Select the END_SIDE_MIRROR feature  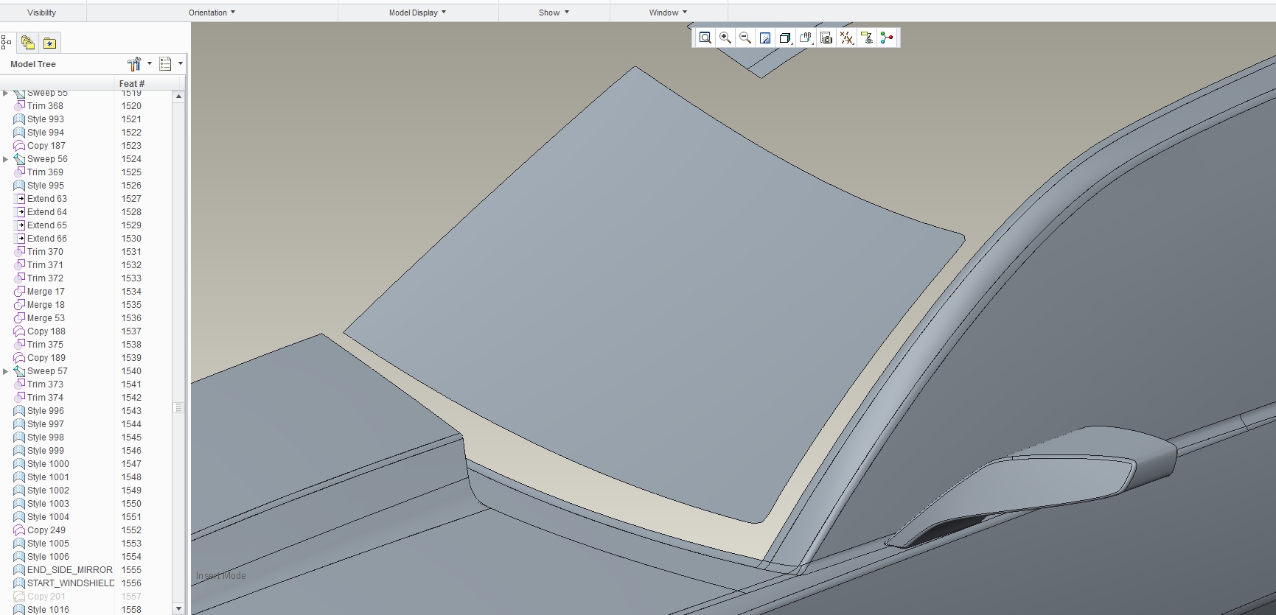pos(70,570)
